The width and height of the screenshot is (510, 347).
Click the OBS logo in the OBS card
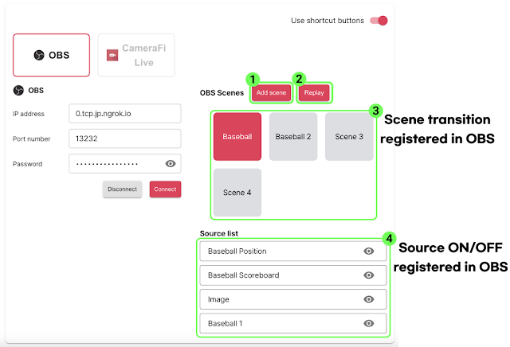39,55
